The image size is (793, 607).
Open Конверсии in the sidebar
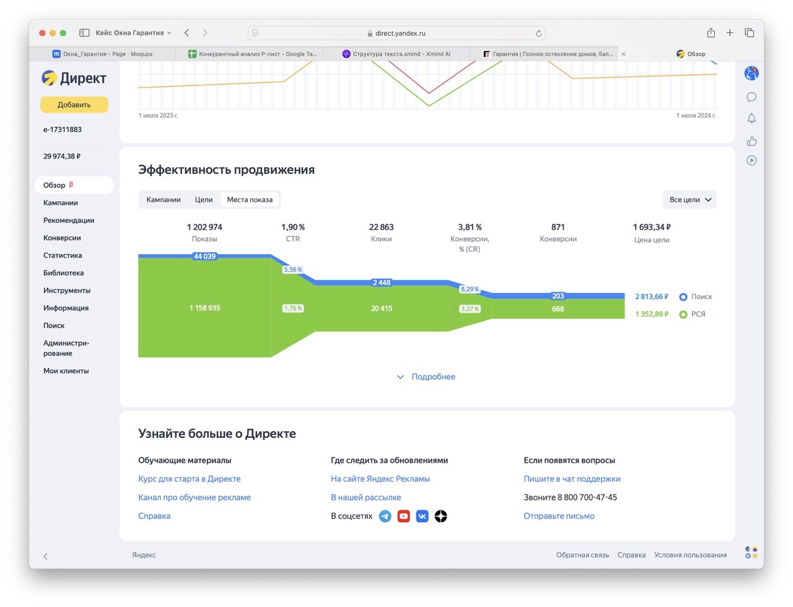(62, 237)
